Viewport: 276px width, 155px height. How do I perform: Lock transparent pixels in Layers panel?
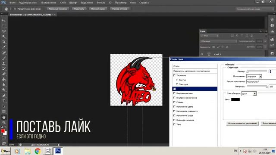tap(213, 47)
